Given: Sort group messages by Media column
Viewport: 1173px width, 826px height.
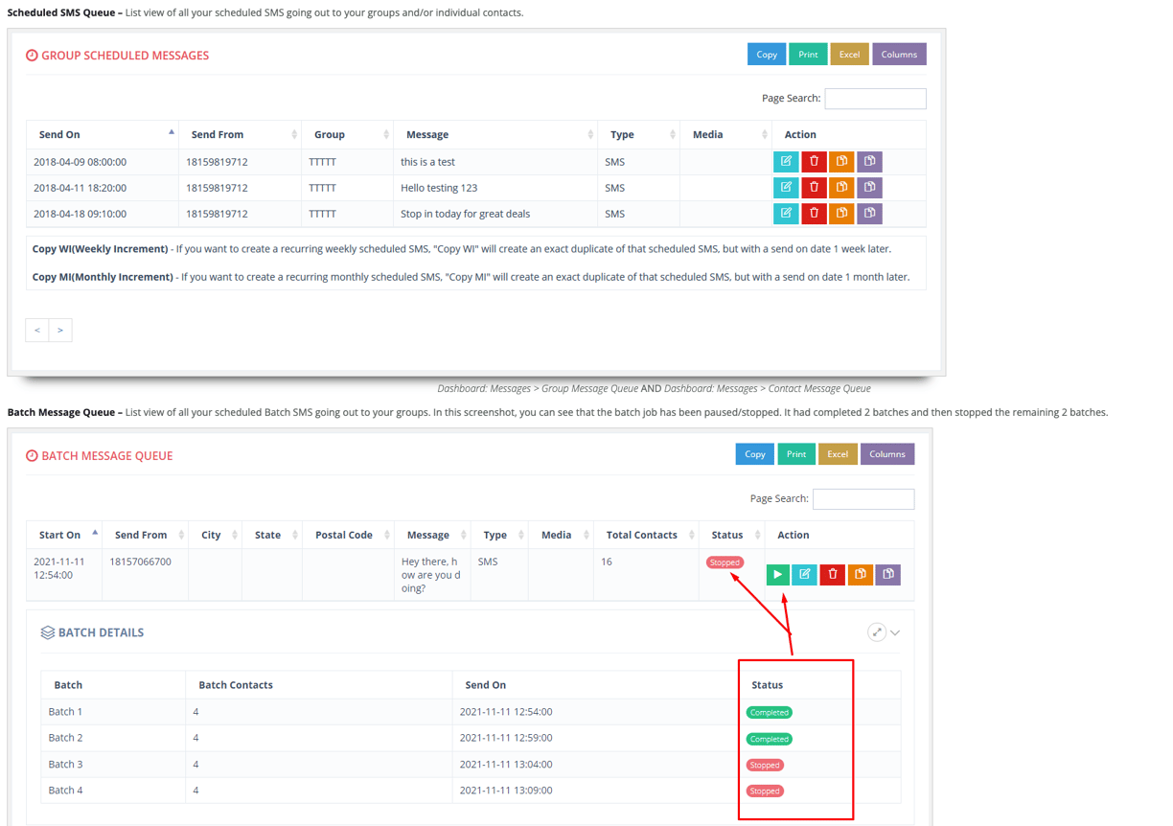Looking at the screenshot, I should pyautogui.click(x=726, y=134).
